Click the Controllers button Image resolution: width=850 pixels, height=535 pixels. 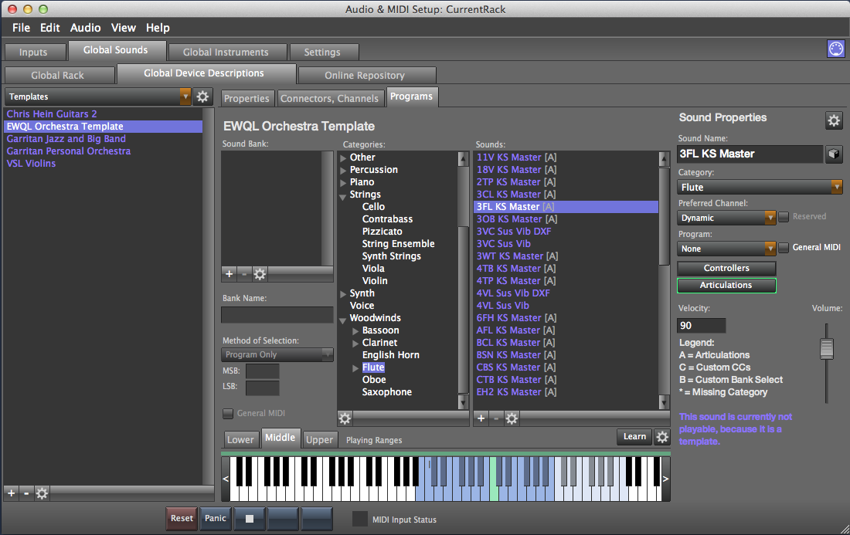pos(726,268)
